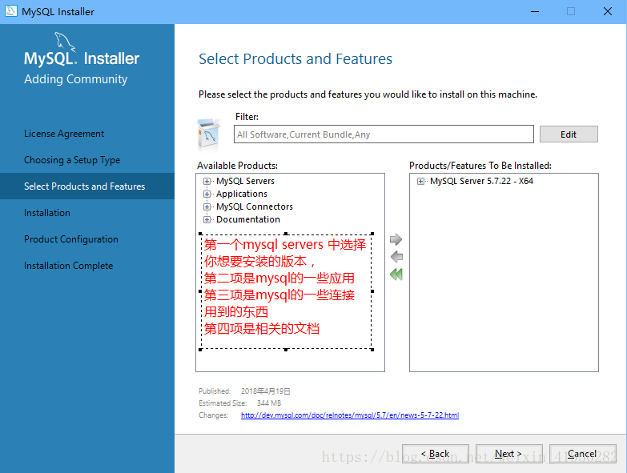The height and width of the screenshot is (473, 627).
Task: Click the Filter text field
Action: 384,134
